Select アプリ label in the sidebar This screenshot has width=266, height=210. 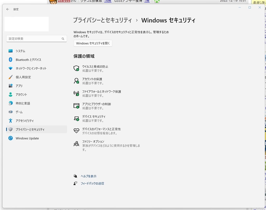click(19, 86)
